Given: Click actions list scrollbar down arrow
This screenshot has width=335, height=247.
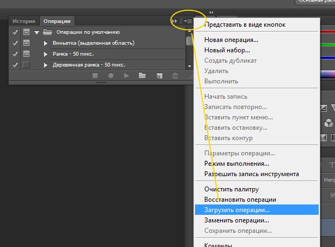Looking at the screenshot, I should 190,66.
